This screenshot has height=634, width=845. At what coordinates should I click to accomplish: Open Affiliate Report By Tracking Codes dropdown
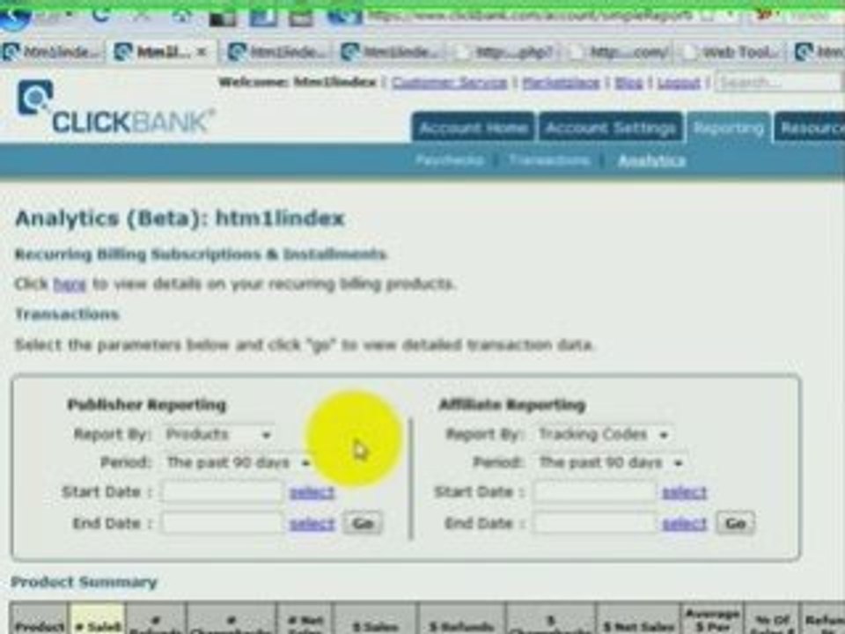(x=604, y=434)
